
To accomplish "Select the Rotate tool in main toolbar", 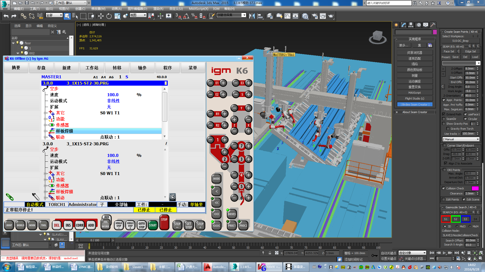I will point(109,16).
